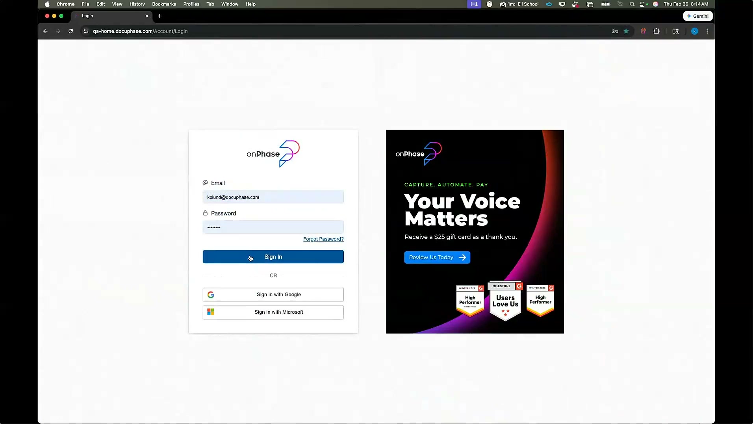Click the bookmark star icon
Viewport: 753px width, 424px height.
pyautogui.click(x=626, y=31)
